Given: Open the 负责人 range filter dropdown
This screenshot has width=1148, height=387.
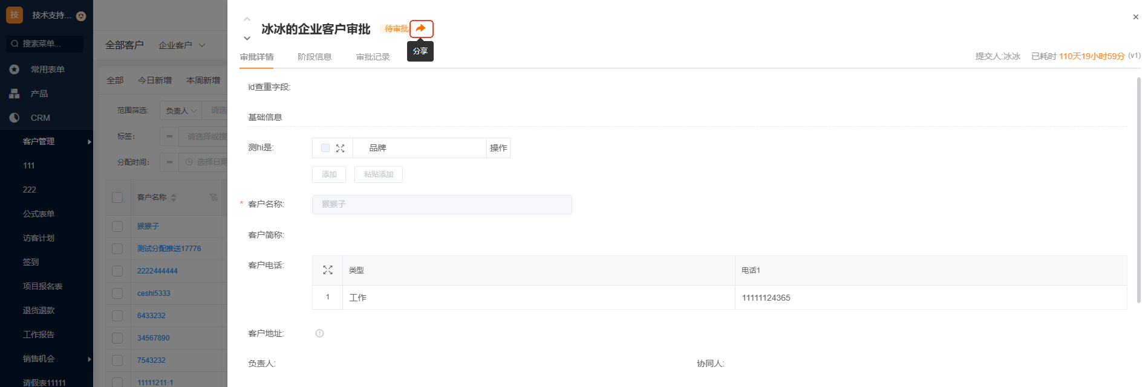Looking at the screenshot, I should (181, 110).
